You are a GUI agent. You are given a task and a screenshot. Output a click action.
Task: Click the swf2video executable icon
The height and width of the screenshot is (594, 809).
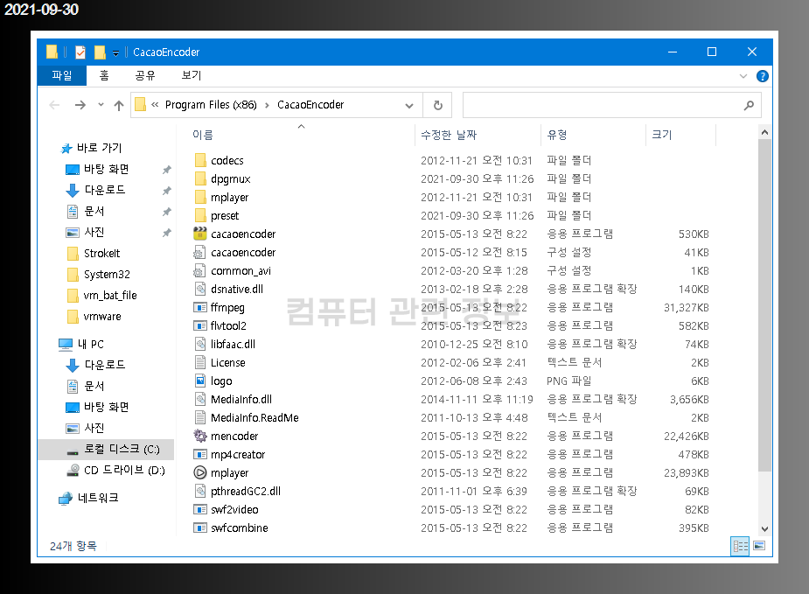tap(199, 509)
